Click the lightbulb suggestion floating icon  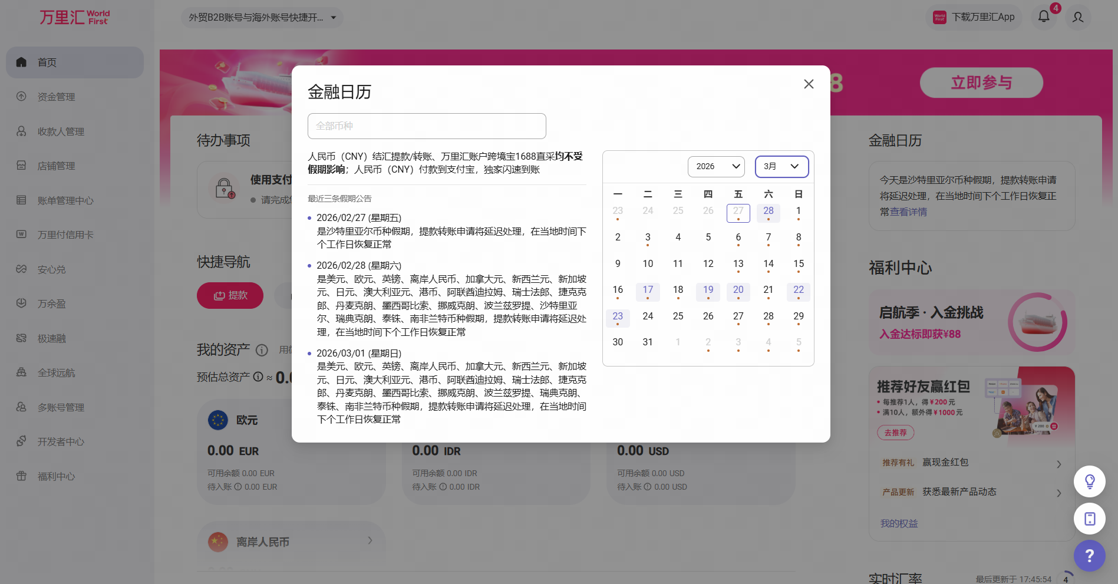(1089, 481)
